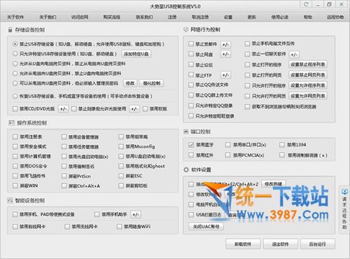Click the 添加特定U盘 button
Viewport: 350px width, 259px height.
(136, 54)
